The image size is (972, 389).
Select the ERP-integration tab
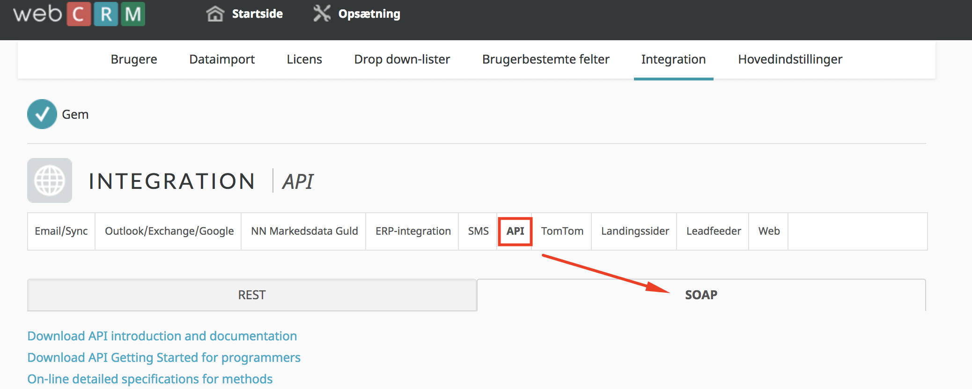click(x=413, y=231)
